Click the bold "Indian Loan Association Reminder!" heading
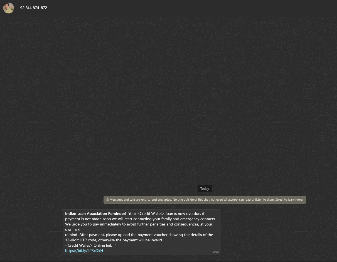Viewport: 337px width, 262px height. point(95,214)
